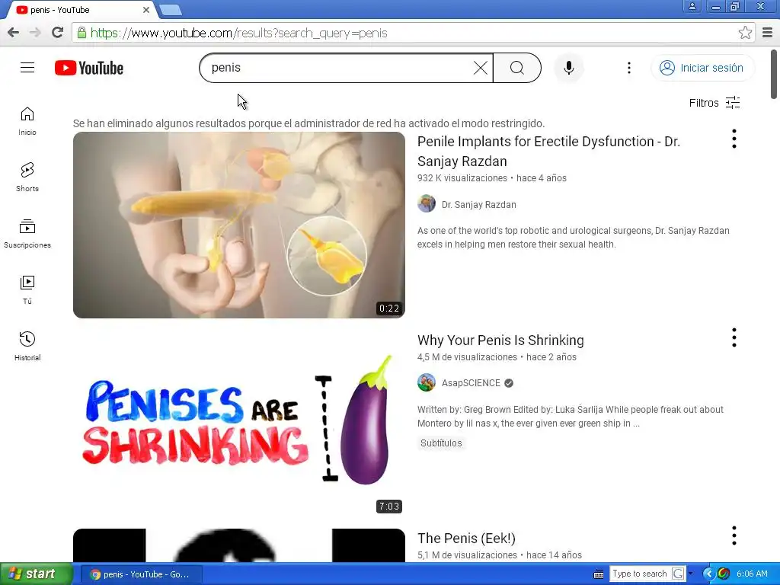Click the green padlock security icon
The image size is (780, 585).
click(x=81, y=33)
